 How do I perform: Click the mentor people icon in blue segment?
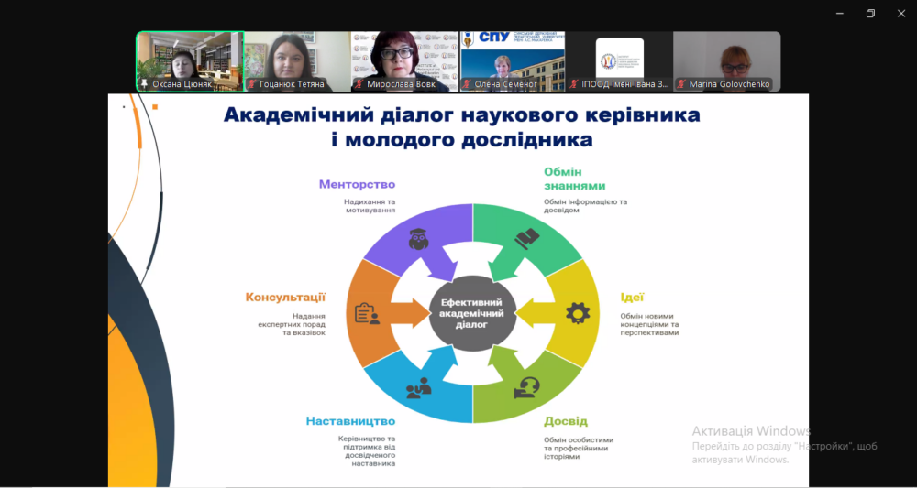coord(418,387)
